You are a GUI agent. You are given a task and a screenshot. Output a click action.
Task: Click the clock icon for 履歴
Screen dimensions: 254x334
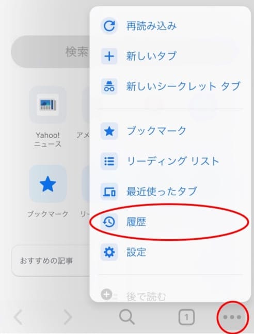[x=109, y=222]
